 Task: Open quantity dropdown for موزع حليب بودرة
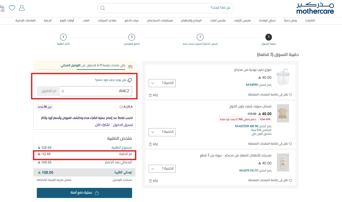point(162,83)
